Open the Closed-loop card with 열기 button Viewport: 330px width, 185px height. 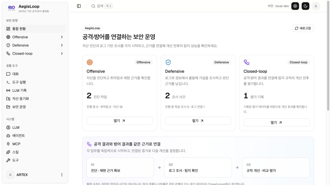(277, 123)
